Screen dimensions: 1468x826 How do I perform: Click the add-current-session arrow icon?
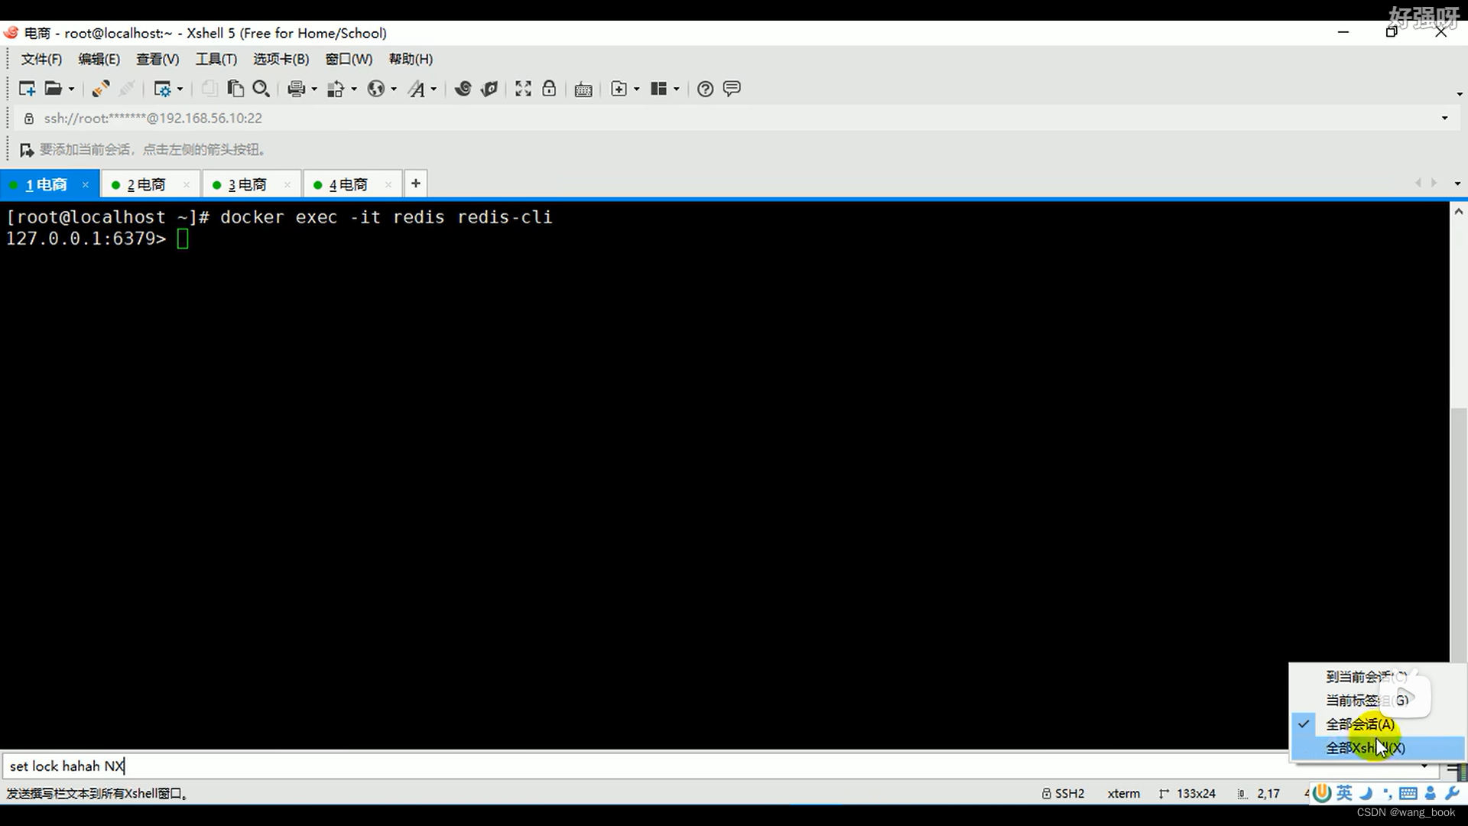(x=27, y=150)
